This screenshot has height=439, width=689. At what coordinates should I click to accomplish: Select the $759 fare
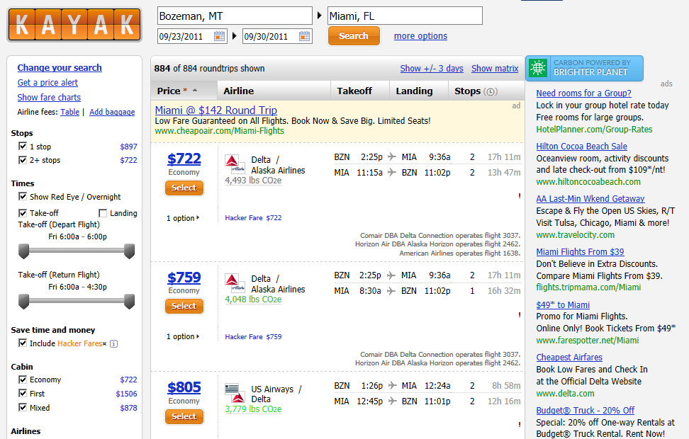click(x=184, y=306)
